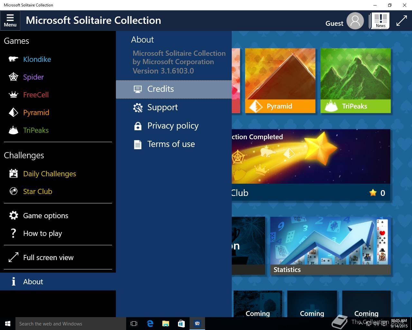Click the How to play question mark icon
412x330 pixels.
click(x=13, y=233)
